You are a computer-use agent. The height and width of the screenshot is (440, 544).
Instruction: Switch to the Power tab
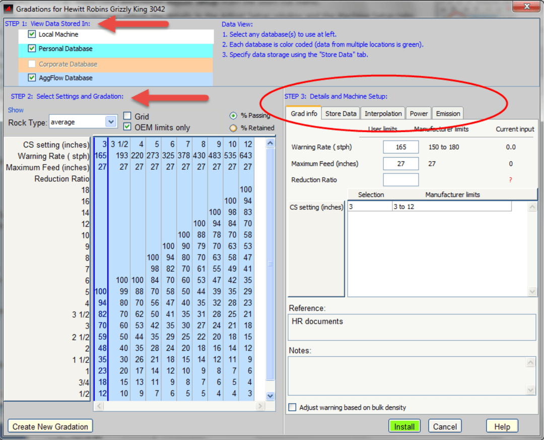coord(419,113)
